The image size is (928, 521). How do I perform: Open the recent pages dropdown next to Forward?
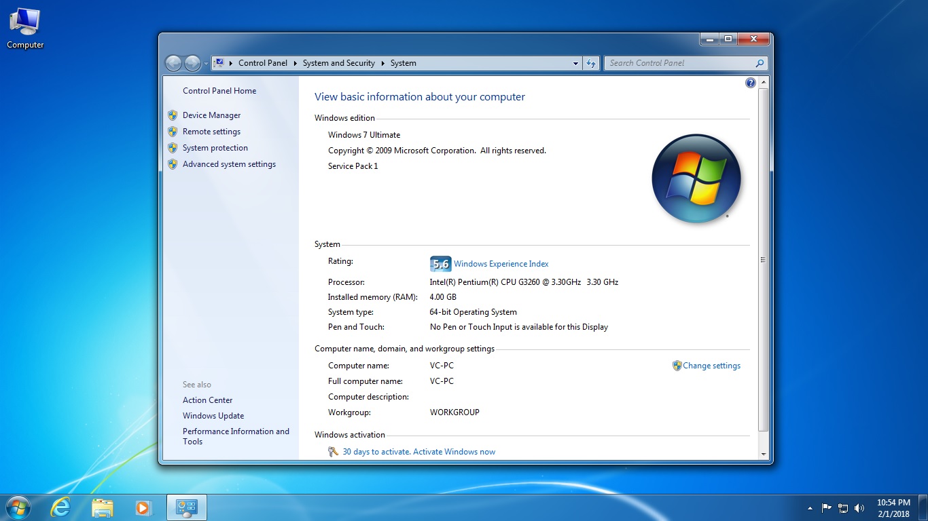pyautogui.click(x=206, y=63)
